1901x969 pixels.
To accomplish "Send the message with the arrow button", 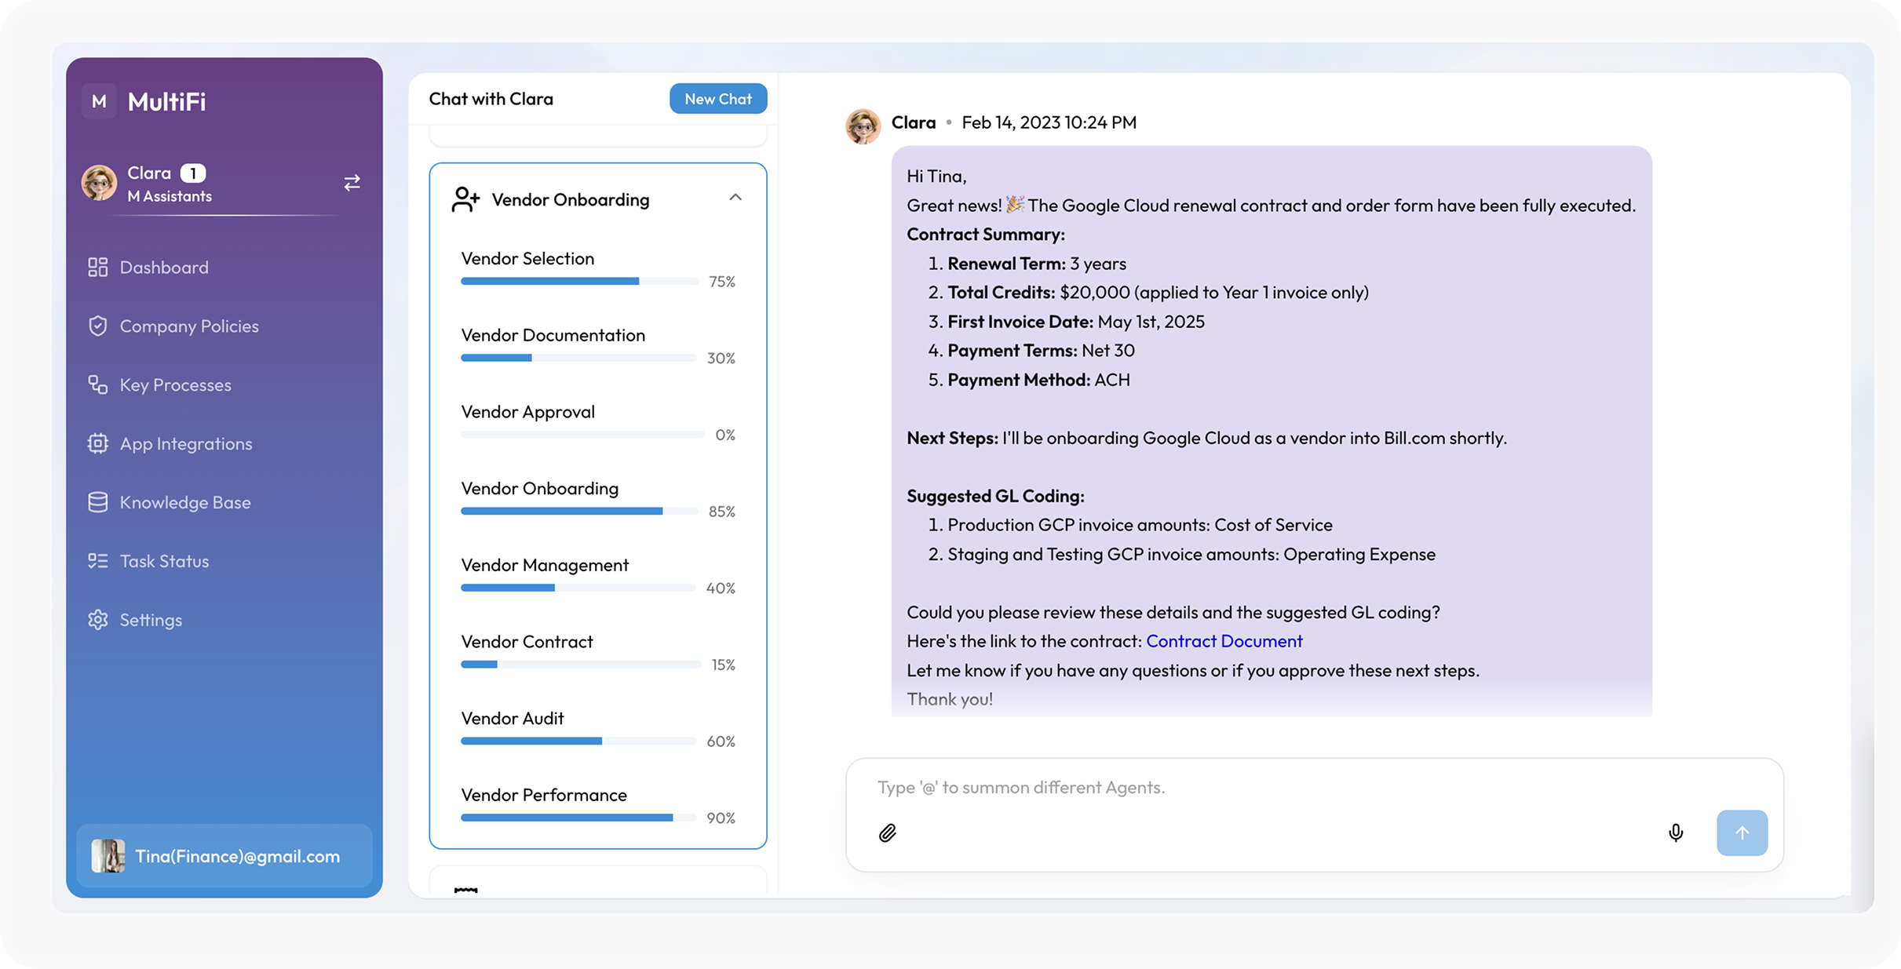I will pyautogui.click(x=1742, y=832).
